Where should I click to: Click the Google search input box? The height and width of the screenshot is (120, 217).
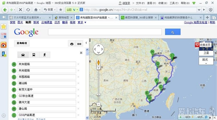pos(105,32)
